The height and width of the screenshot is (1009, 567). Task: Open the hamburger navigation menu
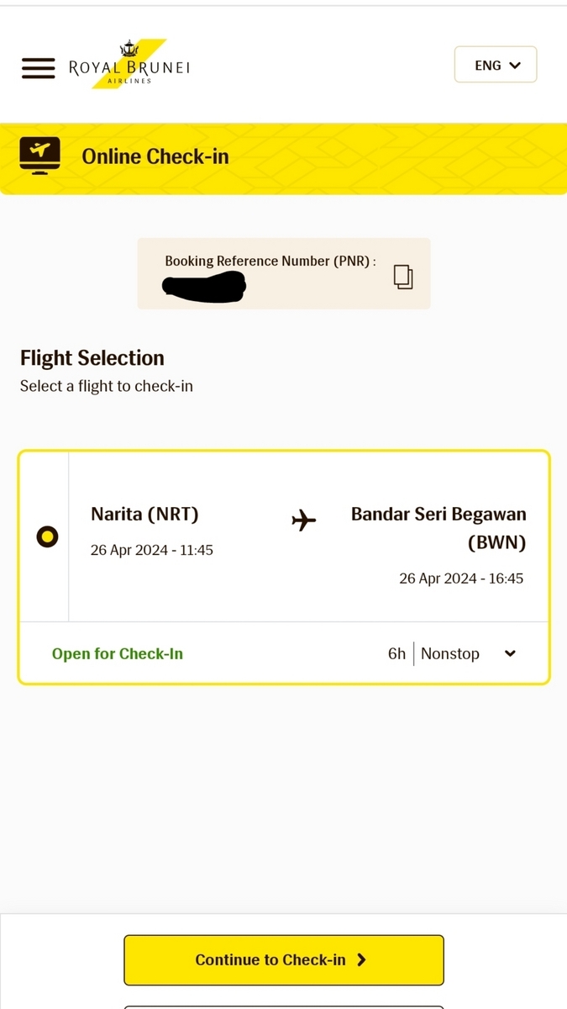(38, 68)
